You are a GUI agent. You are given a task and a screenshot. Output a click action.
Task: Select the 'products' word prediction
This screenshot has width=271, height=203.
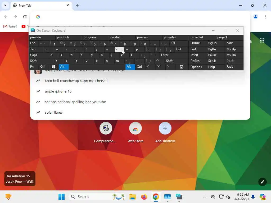point(69,37)
